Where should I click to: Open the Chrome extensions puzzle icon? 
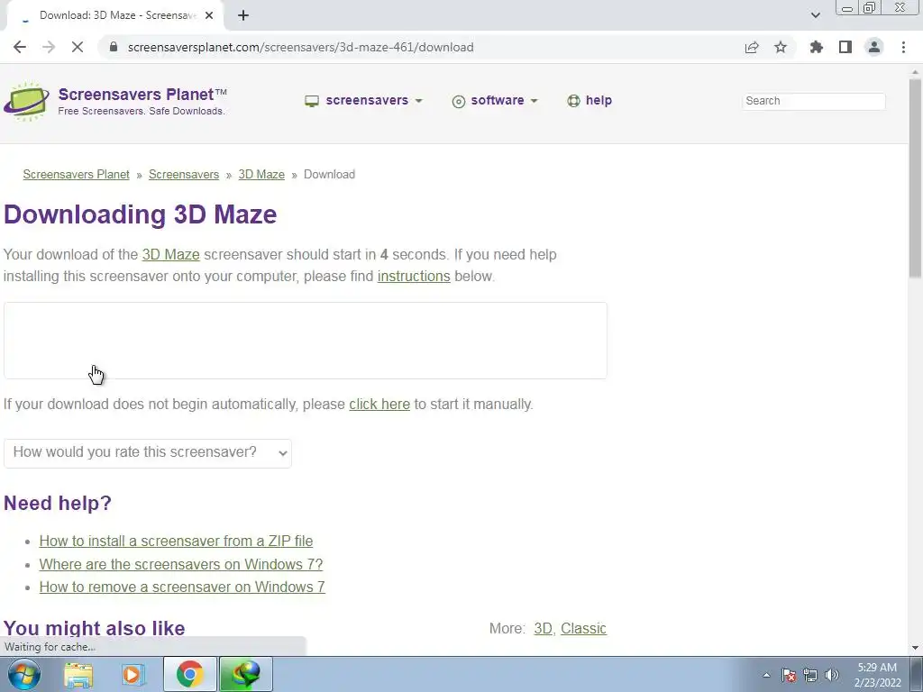(817, 47)
